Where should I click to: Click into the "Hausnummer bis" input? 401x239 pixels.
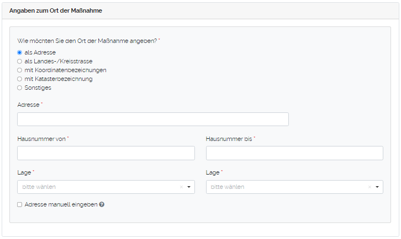click(294, 153)
